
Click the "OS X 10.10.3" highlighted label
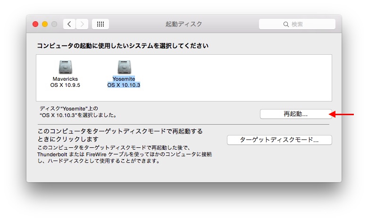(x=124, y=85)
